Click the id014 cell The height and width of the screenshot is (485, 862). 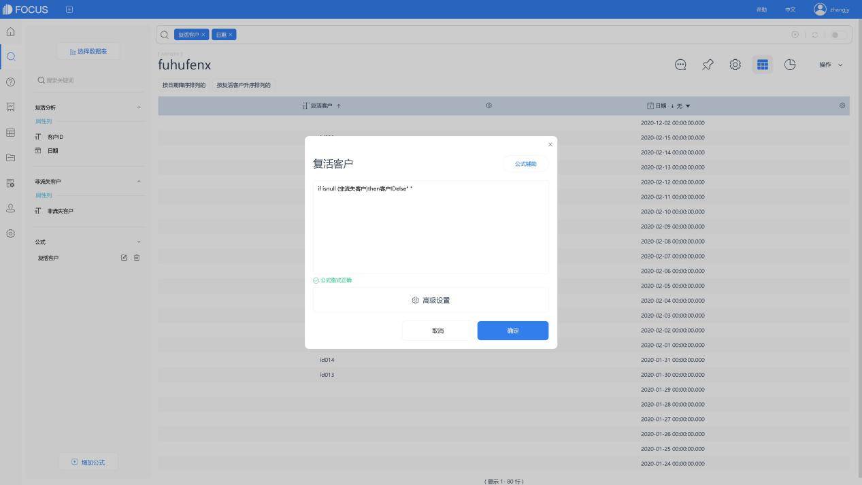[327, 360]
